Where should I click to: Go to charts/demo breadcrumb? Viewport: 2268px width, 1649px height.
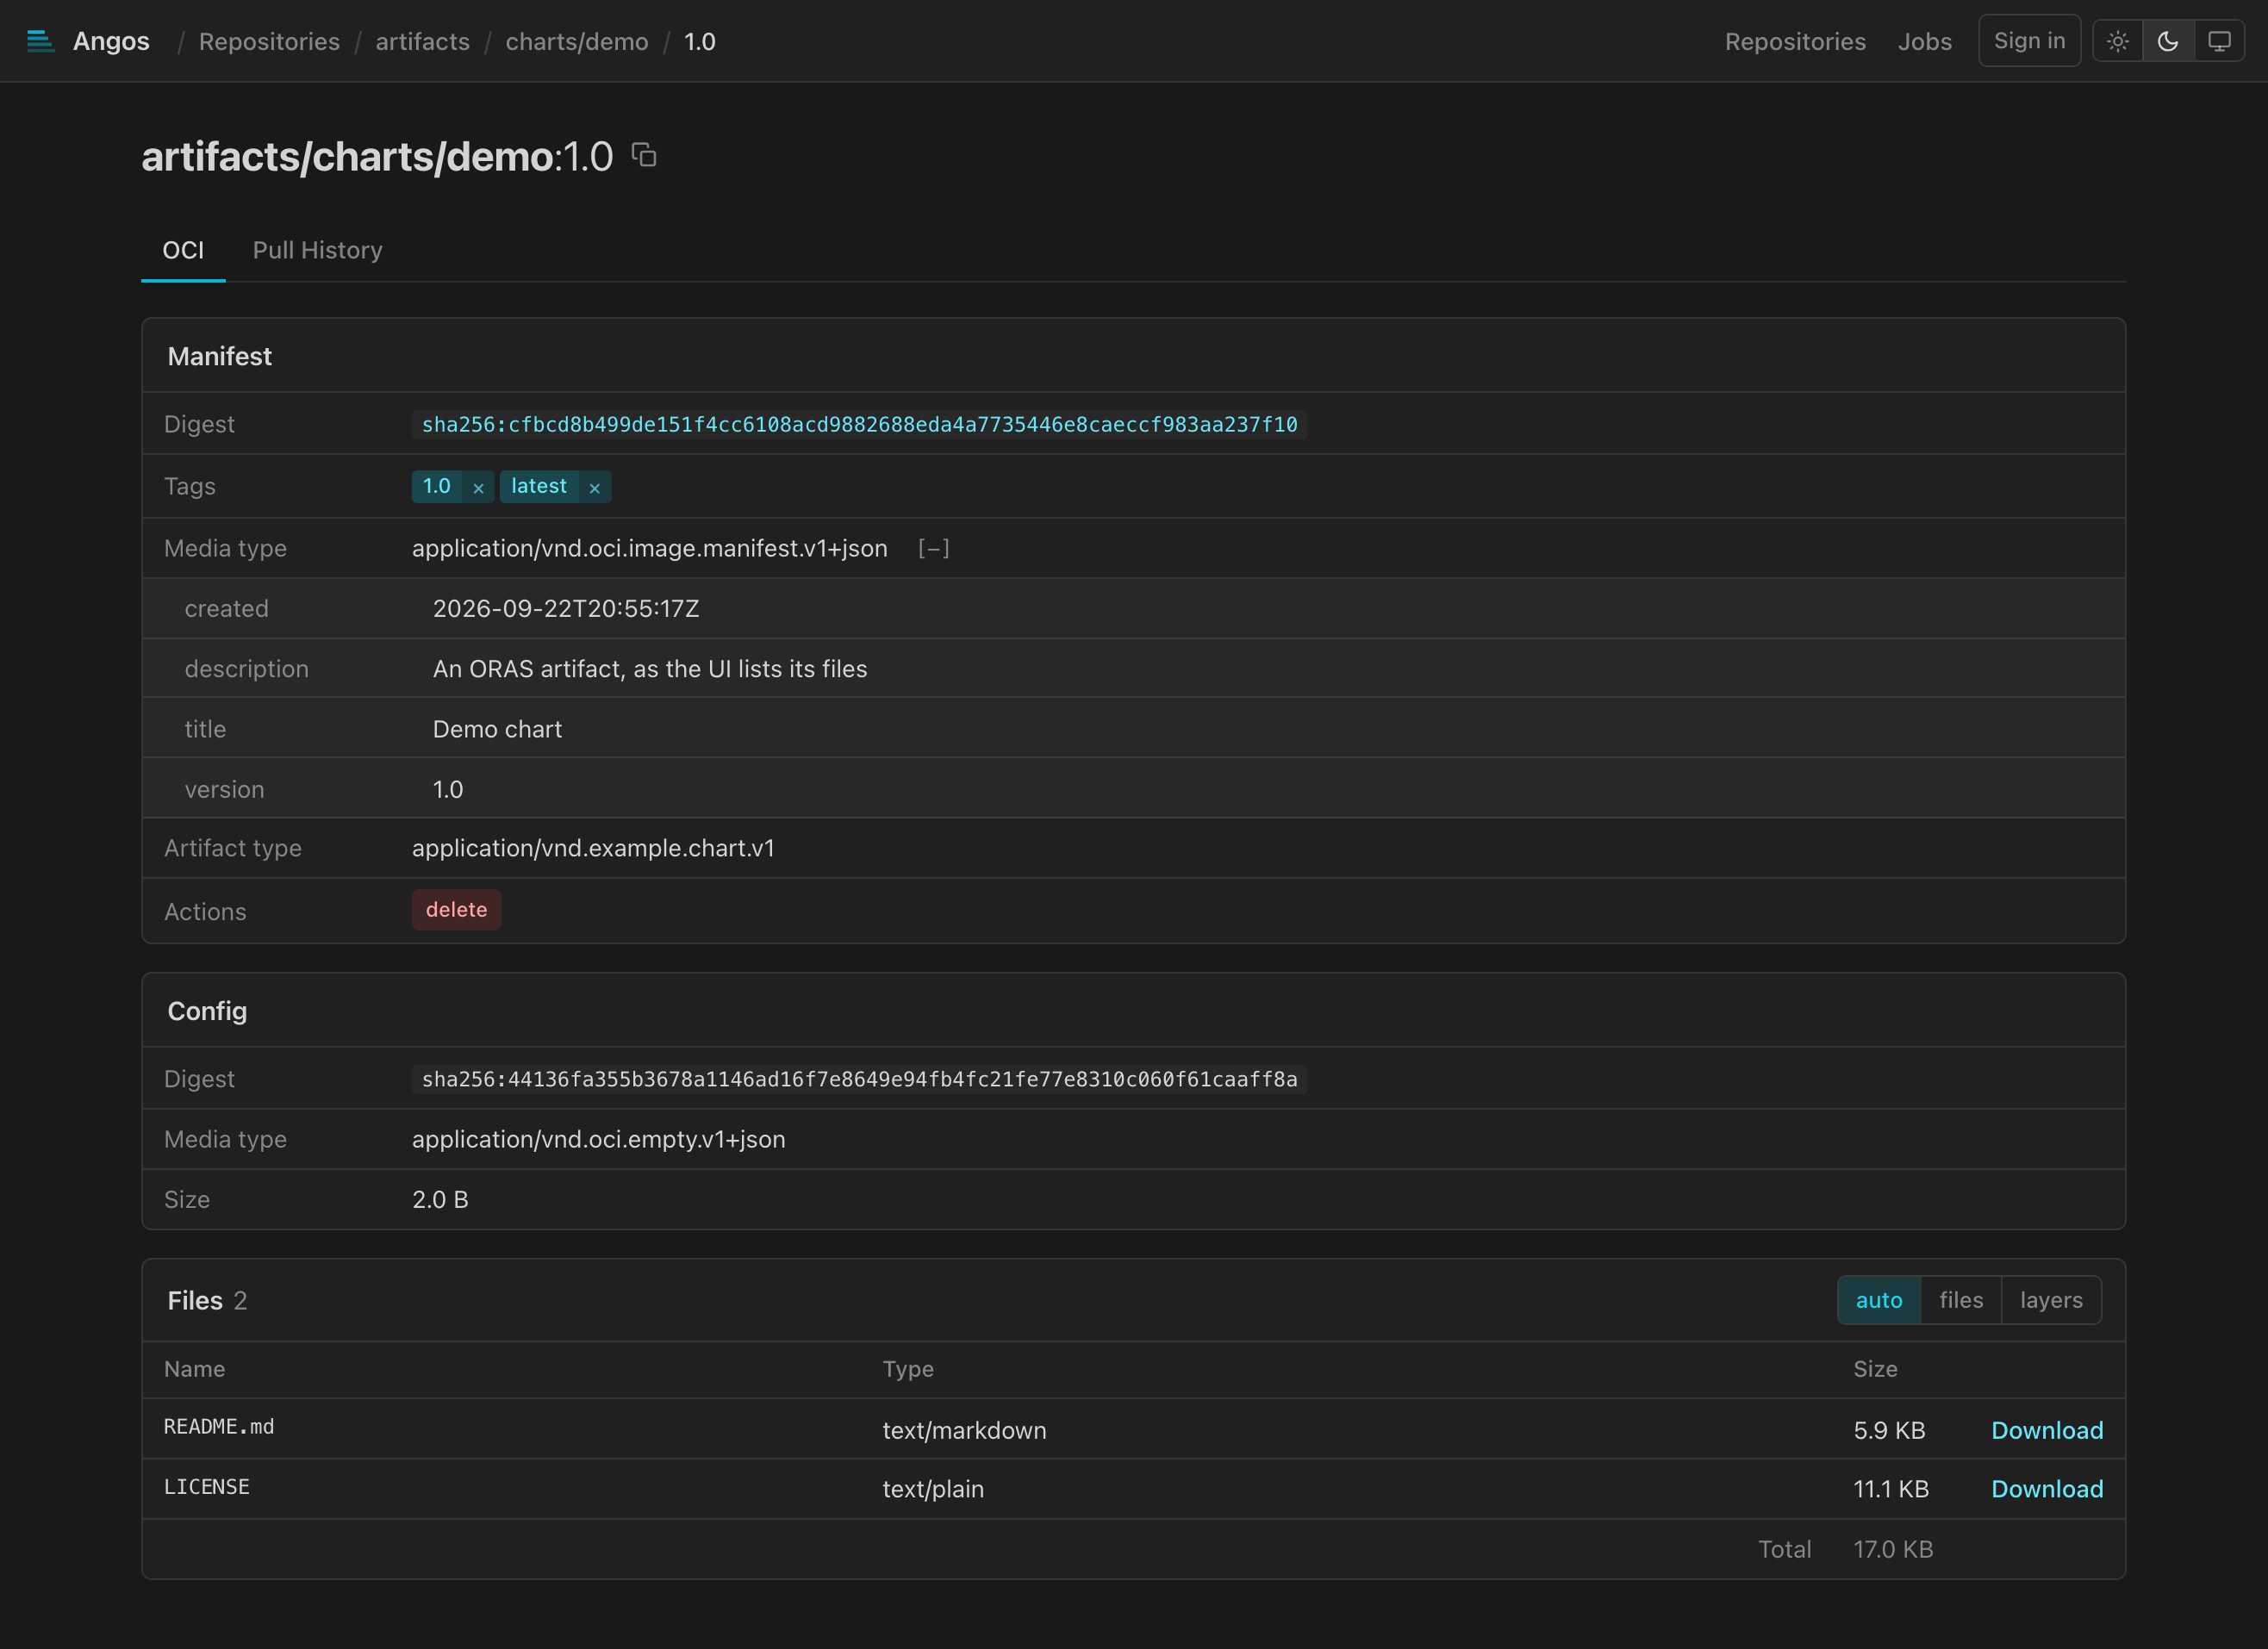coord(576,42)
